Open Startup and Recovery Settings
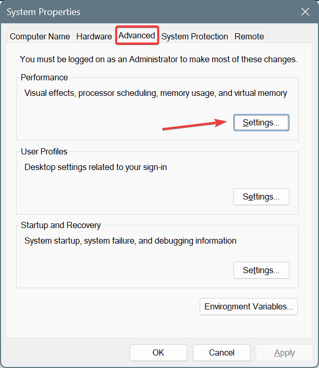Image resolution: width=319 pixels, height=368 pixels. [261, 271]
